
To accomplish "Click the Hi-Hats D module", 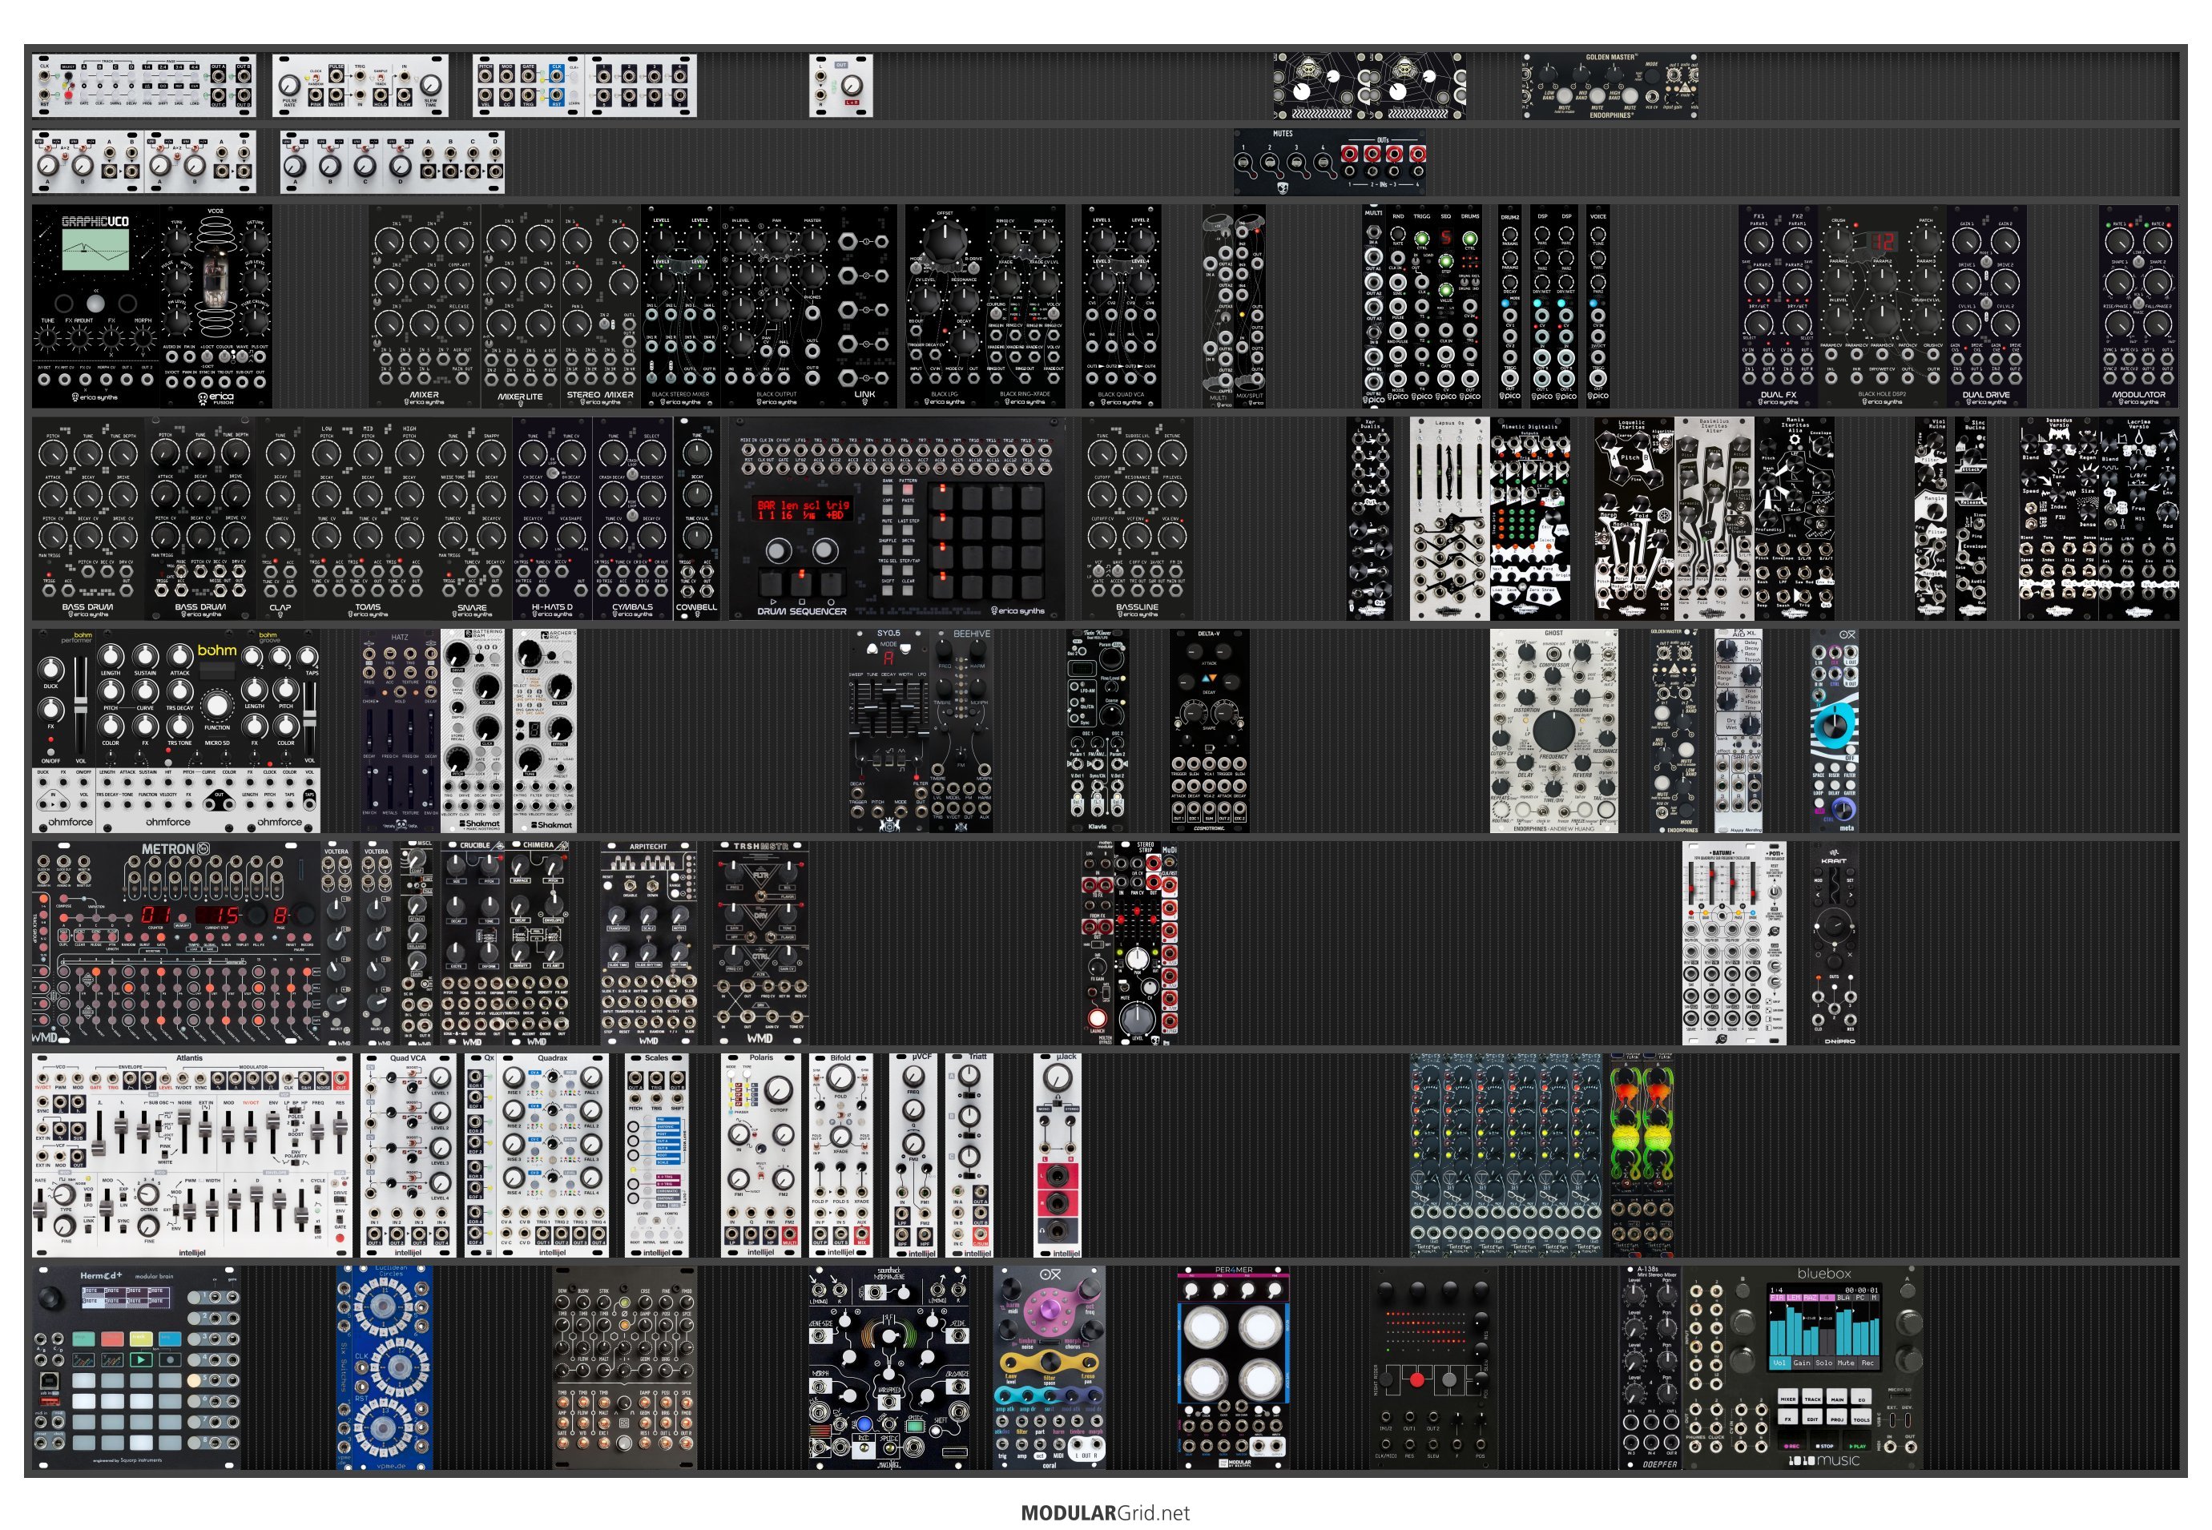I will 552,518.
